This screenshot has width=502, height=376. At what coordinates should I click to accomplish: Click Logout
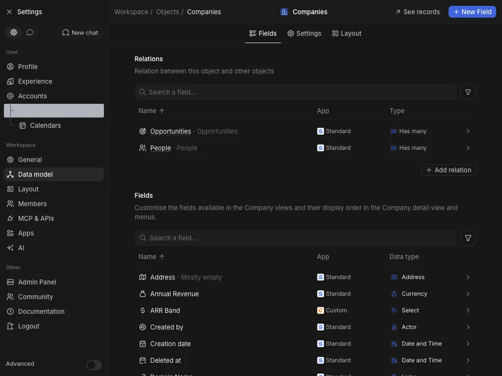coord(54,326)
